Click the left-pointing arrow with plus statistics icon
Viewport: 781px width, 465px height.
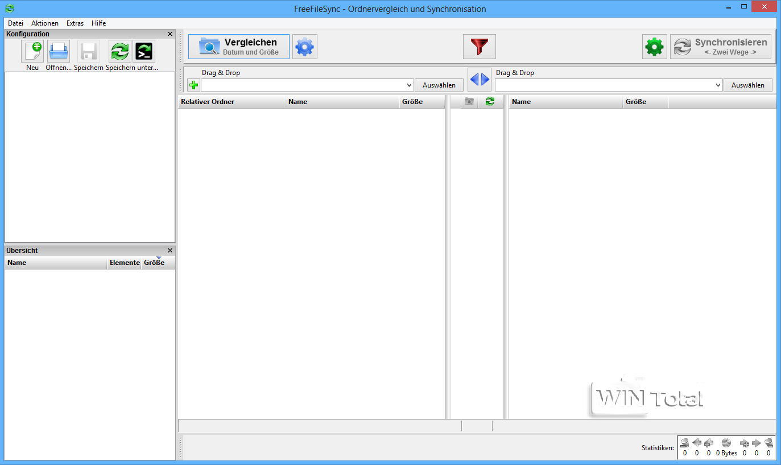(709, 443)
